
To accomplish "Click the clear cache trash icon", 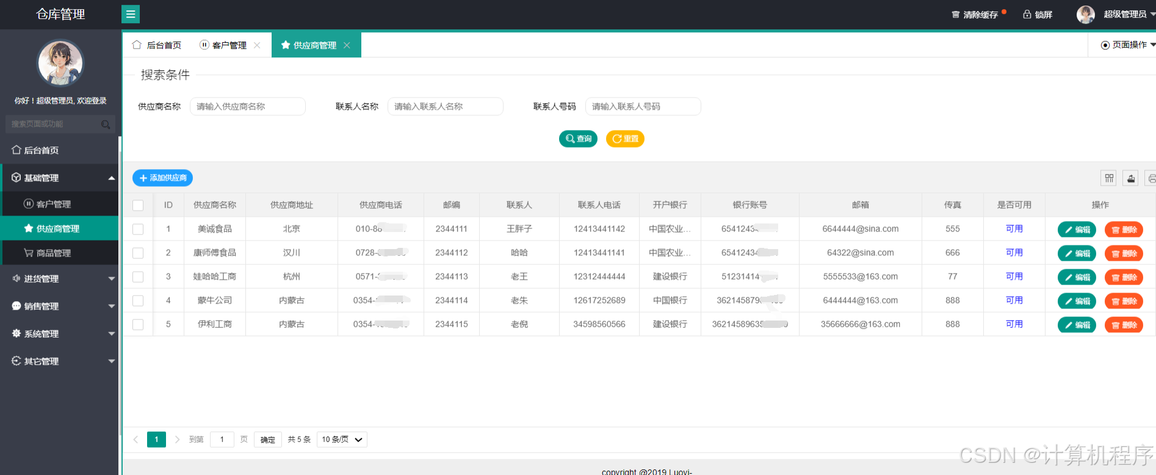I will coord(956,14).
